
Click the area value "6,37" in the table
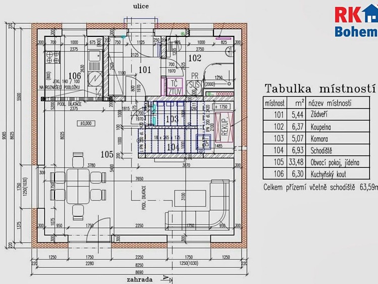[297, 127]
